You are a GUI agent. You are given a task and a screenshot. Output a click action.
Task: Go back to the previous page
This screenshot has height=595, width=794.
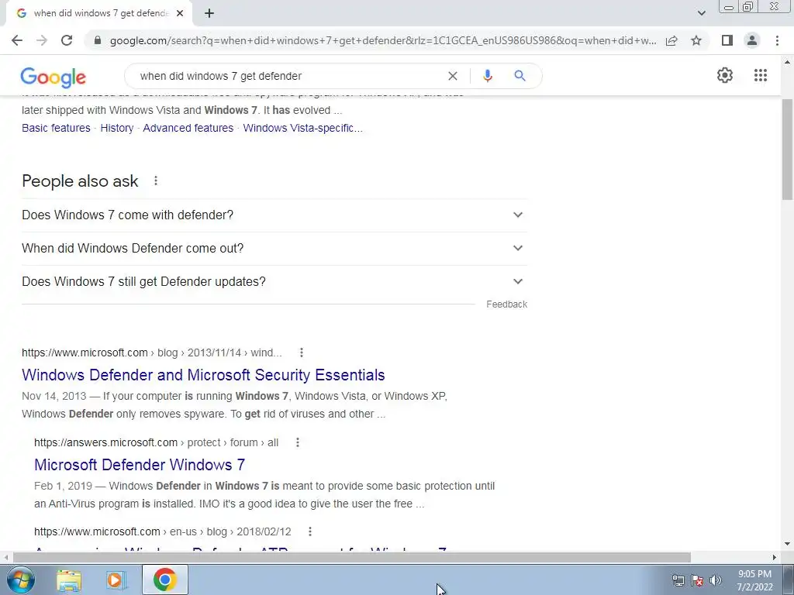[17, 40]
